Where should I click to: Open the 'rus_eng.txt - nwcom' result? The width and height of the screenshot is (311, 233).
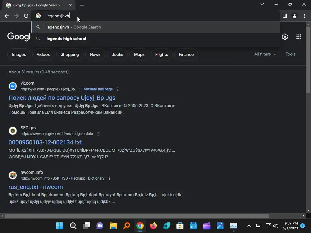click(36, 187)
